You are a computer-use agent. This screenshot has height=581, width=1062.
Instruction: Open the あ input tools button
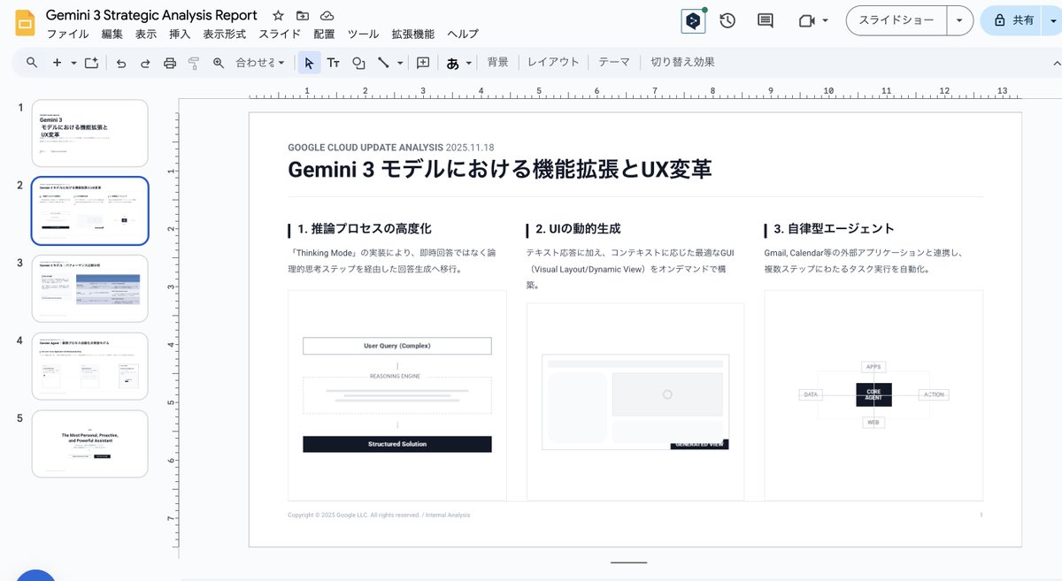pyautogui.click(x=452, y=63)
